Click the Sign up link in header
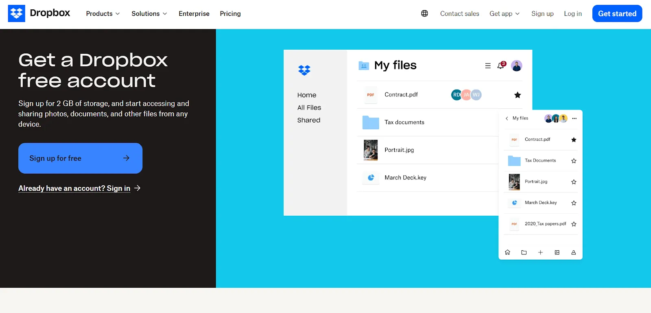Screen dimensions: 651x313 coord(542,13)
